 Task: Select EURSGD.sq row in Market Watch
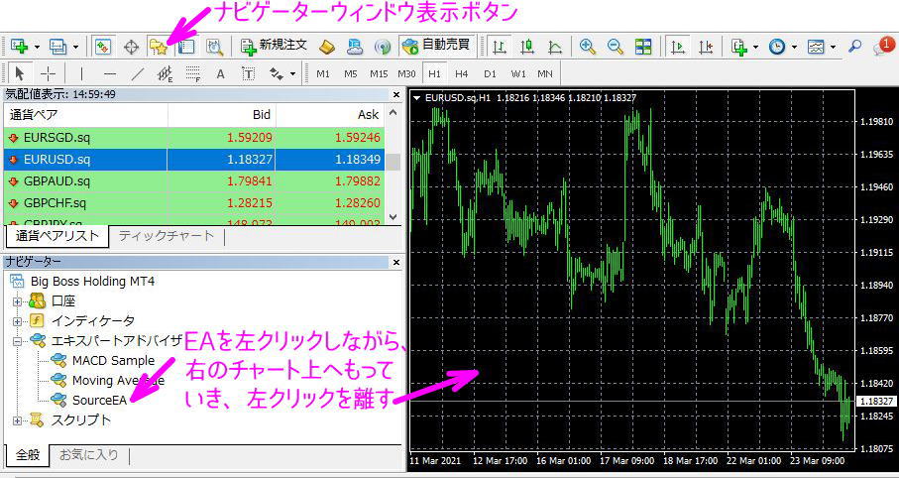tap(194, 138)
